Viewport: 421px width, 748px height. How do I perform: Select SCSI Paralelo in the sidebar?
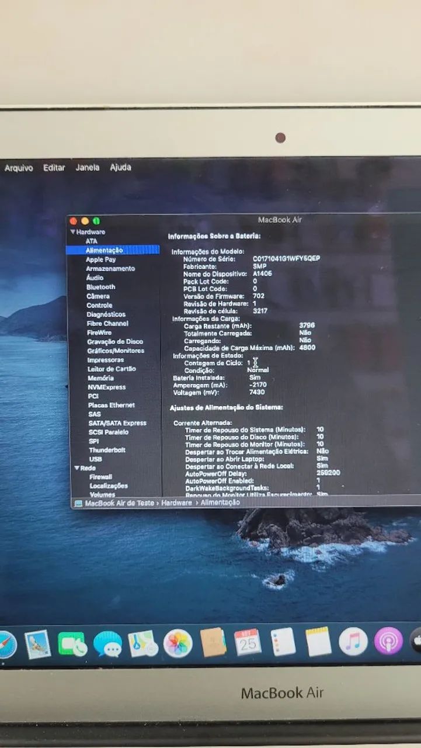[x=109, y=432]
